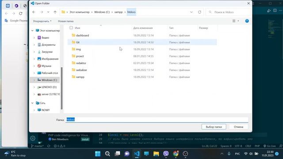Viewport: 283px width, 159px height.
Task: Sort by the Тип column
Action: pos(171,28)
